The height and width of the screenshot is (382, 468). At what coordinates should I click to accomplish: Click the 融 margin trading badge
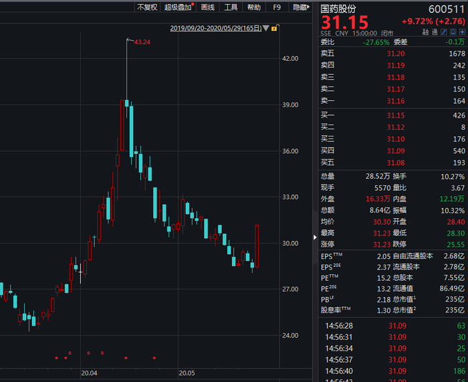[425, 32]
